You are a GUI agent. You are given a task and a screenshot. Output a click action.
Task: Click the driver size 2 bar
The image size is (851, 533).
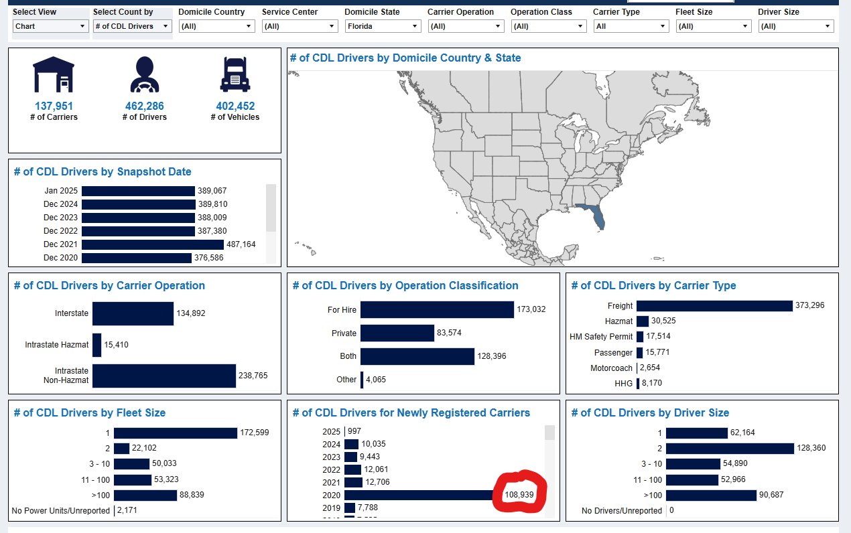pyautogui.click(x=728, y=449)
